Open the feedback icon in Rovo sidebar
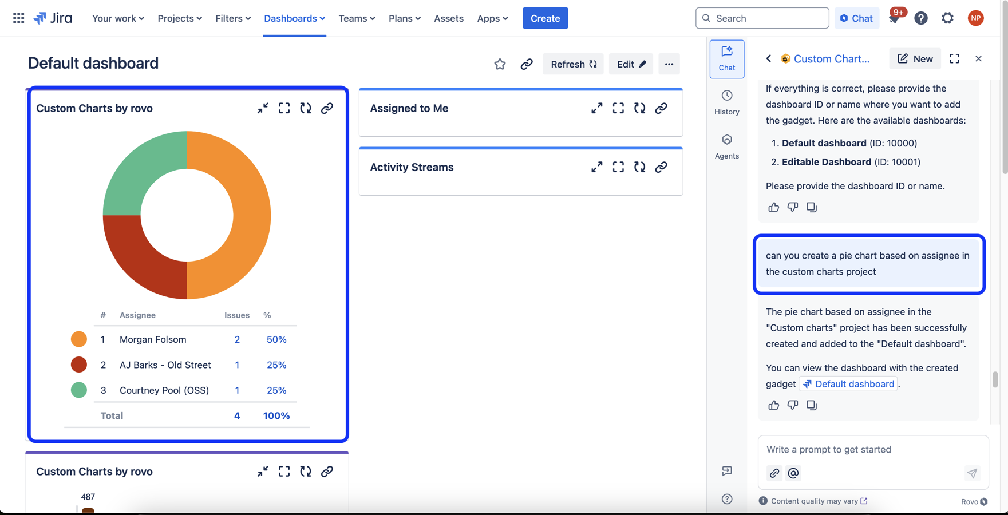1008x515 pixels. [727, 471]
